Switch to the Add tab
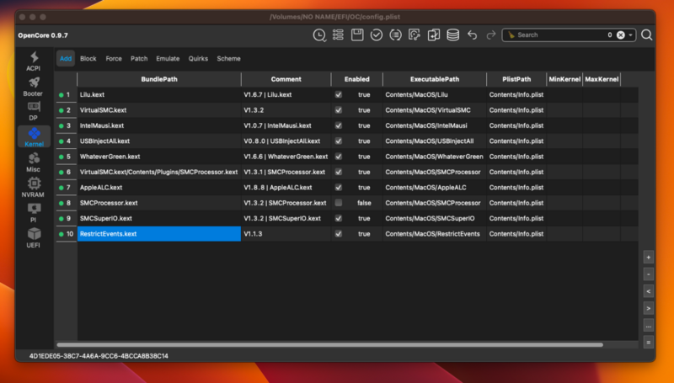 [66, 58]
